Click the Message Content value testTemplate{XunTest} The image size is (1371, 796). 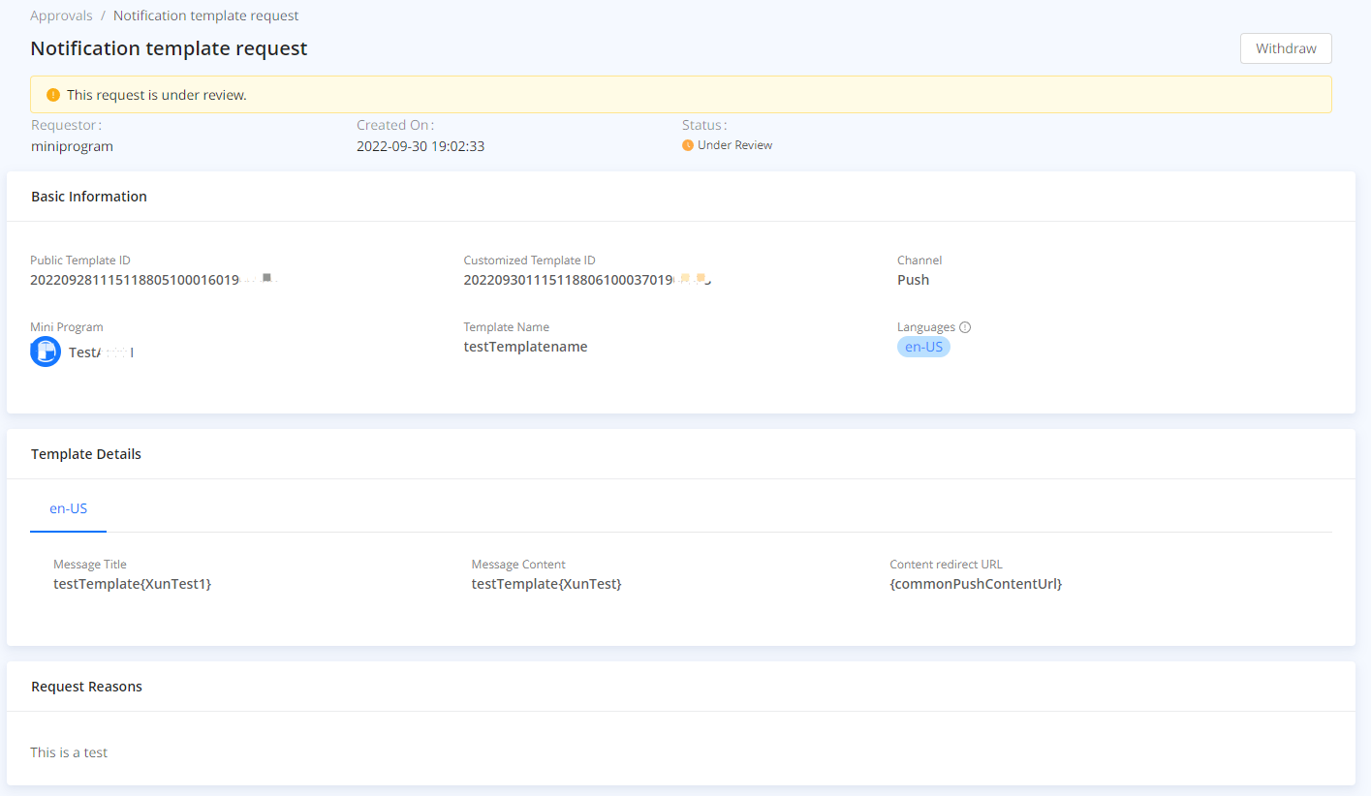[x=546, y=584]
